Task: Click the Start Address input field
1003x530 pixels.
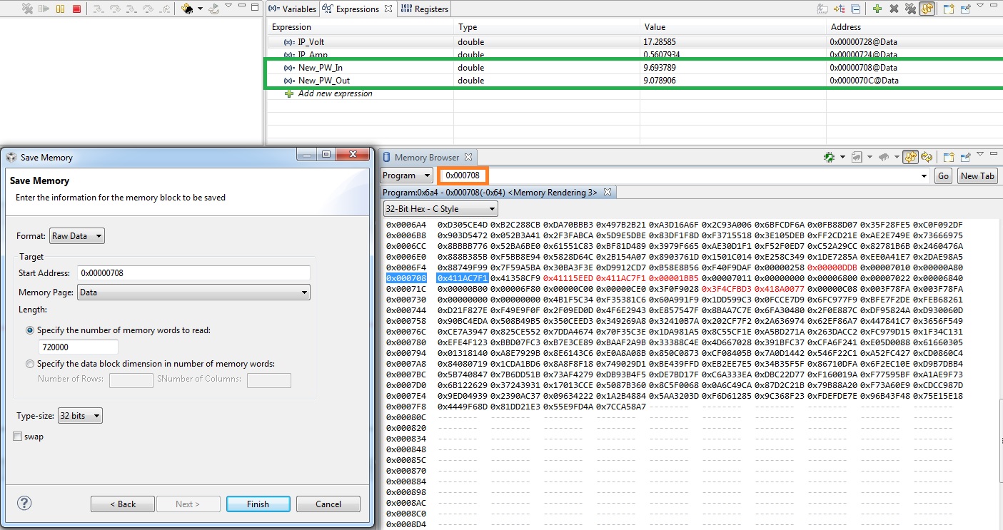Action: tap(193, 272)
